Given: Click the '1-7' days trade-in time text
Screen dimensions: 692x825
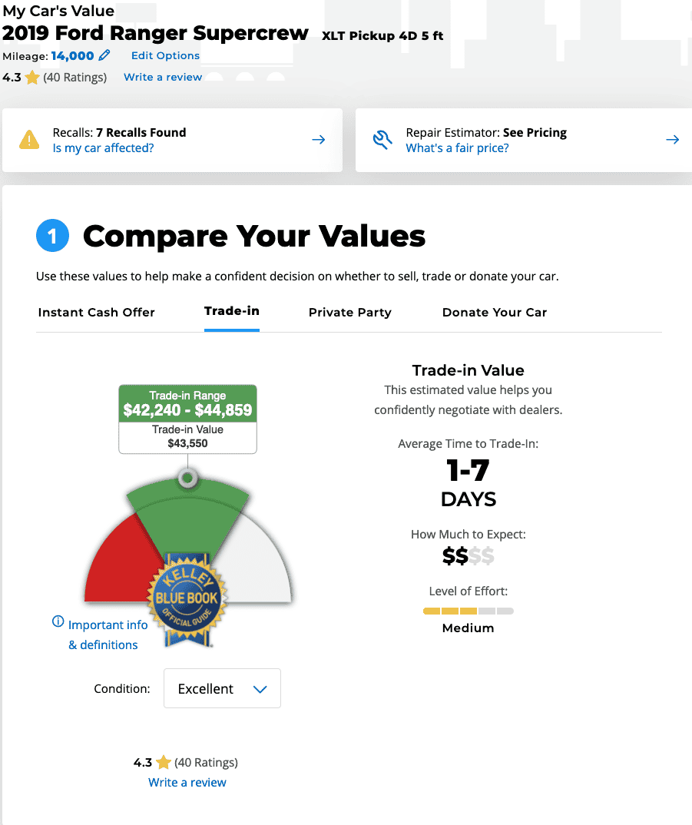Looking at the screenshot, I should (468, 470).
